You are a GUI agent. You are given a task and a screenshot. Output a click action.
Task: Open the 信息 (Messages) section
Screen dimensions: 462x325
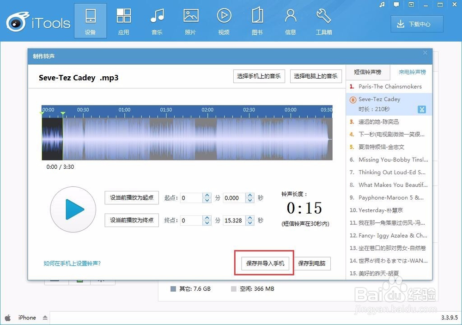290,20
